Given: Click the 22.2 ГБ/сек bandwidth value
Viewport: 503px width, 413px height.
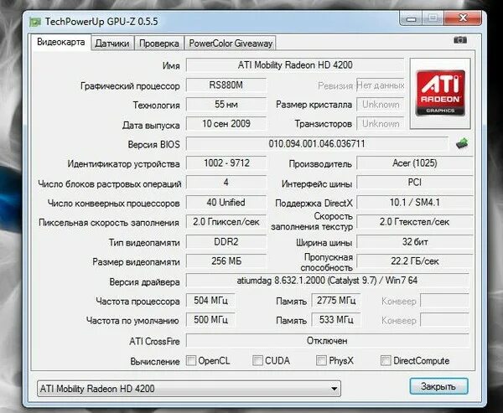Looking at the screenshot, I should (415, 261).
